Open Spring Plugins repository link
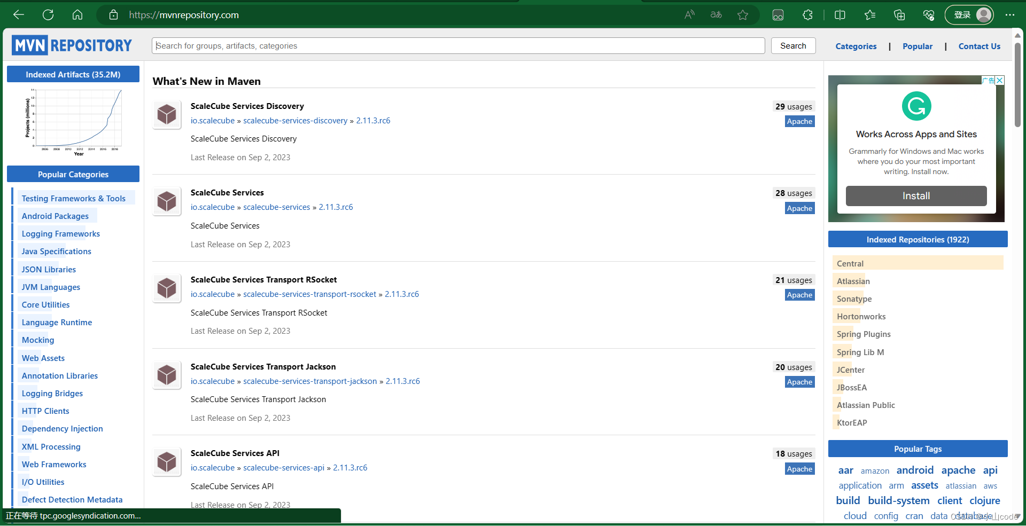 864,334
